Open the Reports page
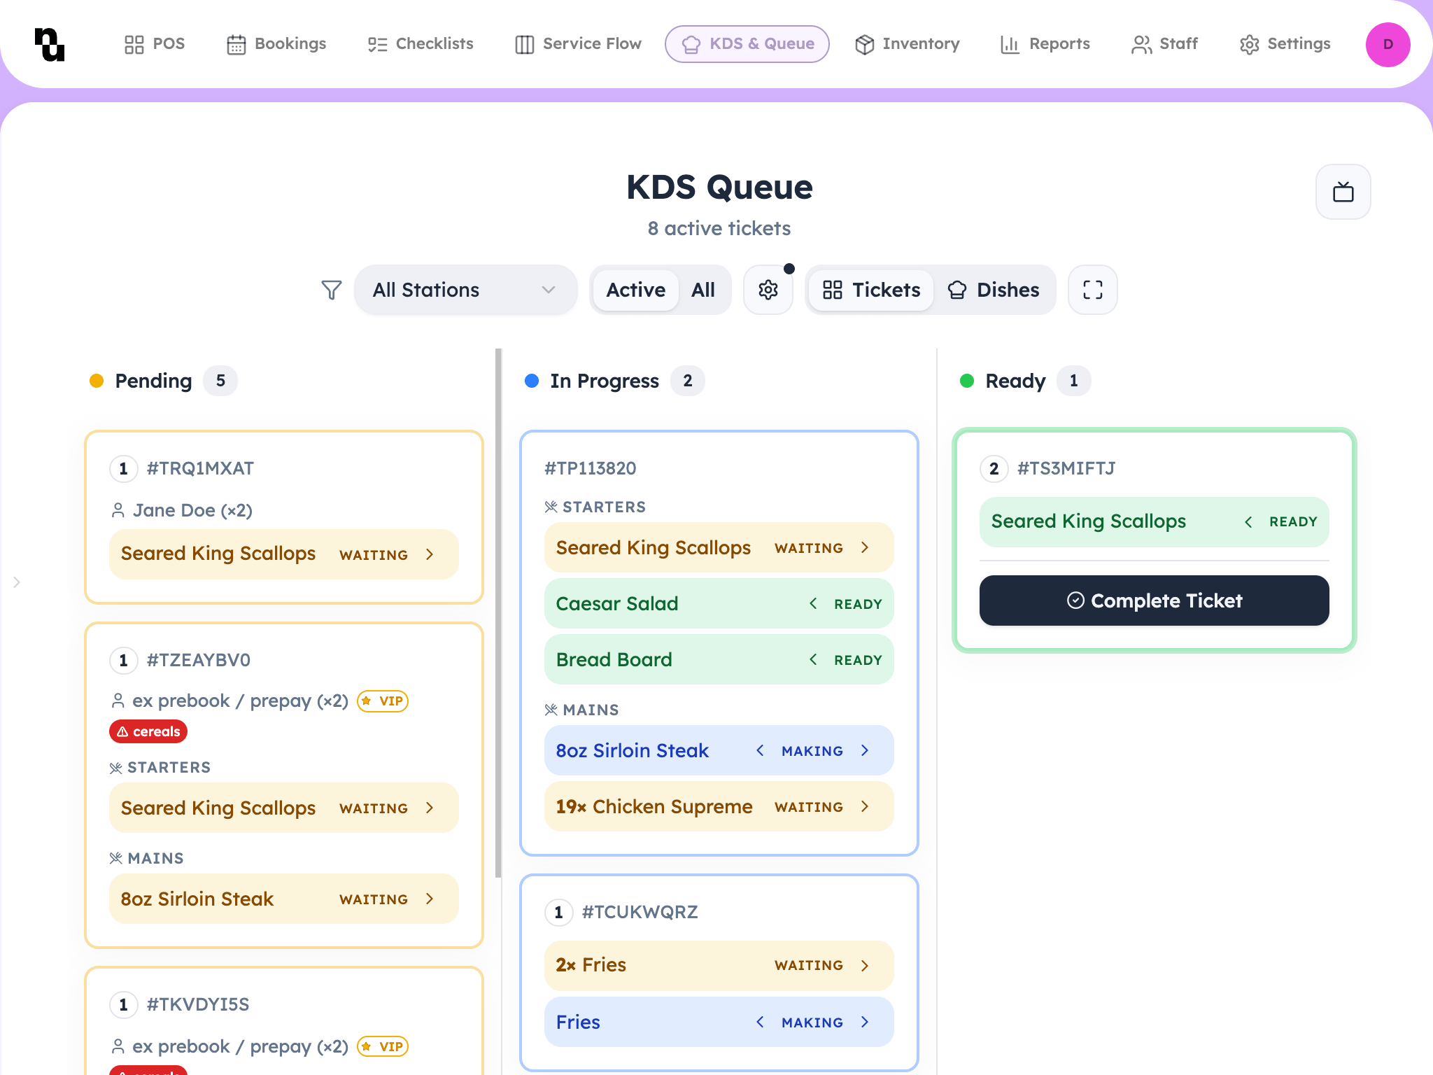 [x=1045, y=44]
